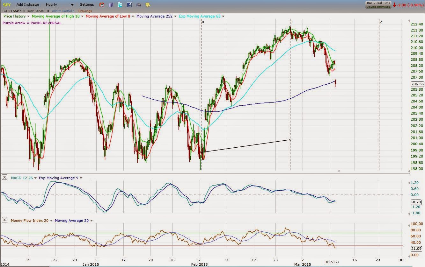Viewport: 425px width, 267px height.
Task: Click the Money Flow value label 21.09
Action: tap(416, 249)
